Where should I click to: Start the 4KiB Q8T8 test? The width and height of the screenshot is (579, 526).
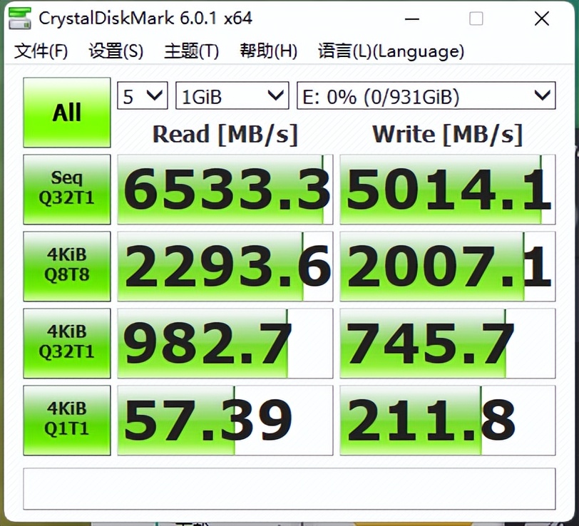[67, 266]
